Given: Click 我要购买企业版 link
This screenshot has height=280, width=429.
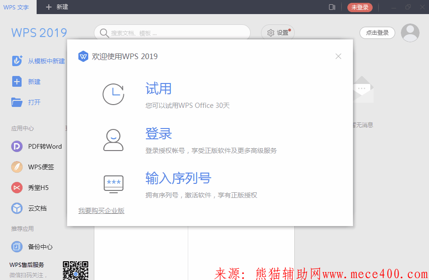Looking at the screenshot, I should pyautogui.click(x=101, y=211).
